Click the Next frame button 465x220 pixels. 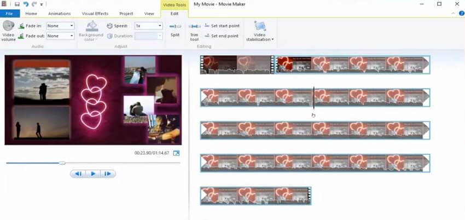click(108, 173)
